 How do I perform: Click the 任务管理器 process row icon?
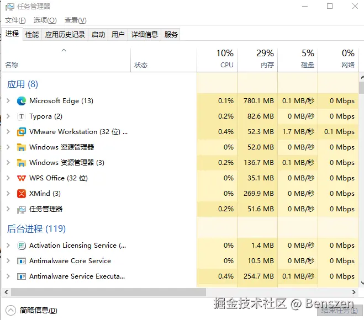pos(22,210)
